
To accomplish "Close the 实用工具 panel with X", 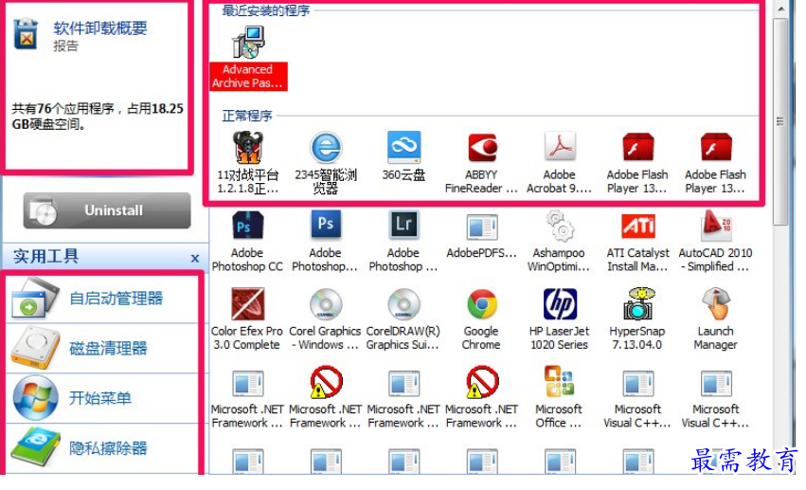I will coord(195,258).
